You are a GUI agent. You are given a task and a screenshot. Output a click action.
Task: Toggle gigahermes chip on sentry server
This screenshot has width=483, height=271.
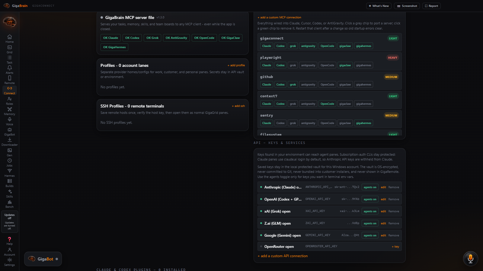363,123
